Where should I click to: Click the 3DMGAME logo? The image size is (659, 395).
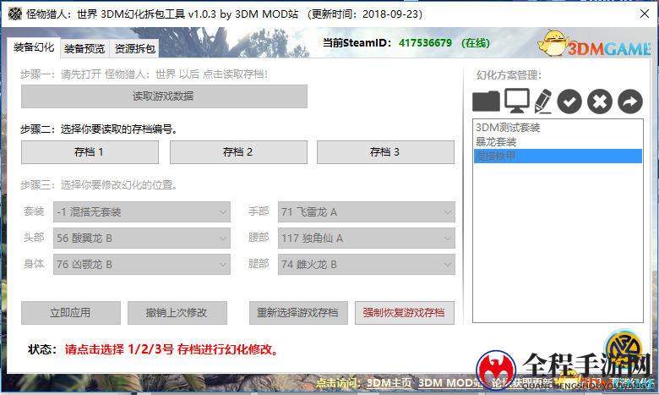(595, 44)
